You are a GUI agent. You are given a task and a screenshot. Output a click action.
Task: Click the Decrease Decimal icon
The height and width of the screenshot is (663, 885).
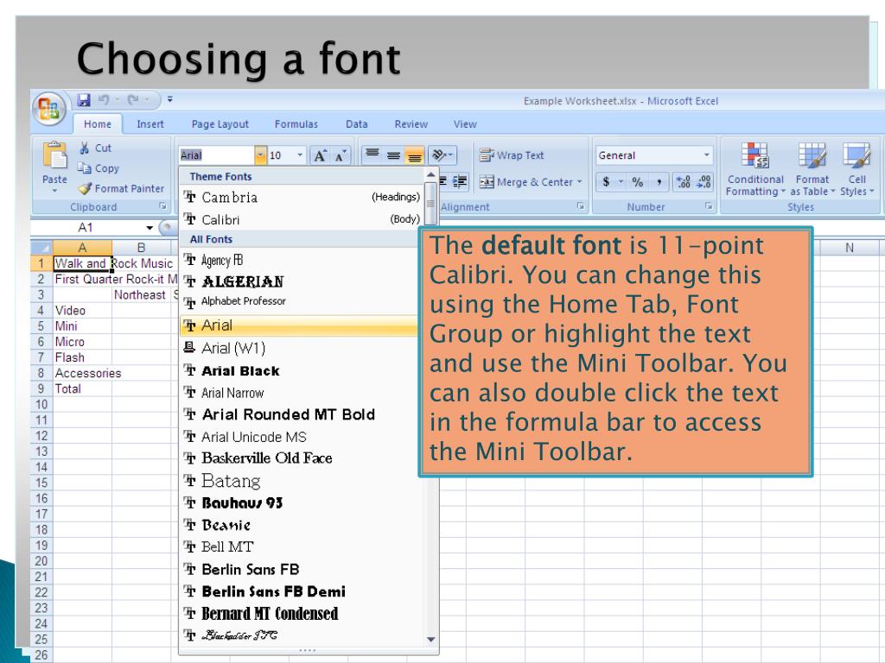click(x=704, y=181)
